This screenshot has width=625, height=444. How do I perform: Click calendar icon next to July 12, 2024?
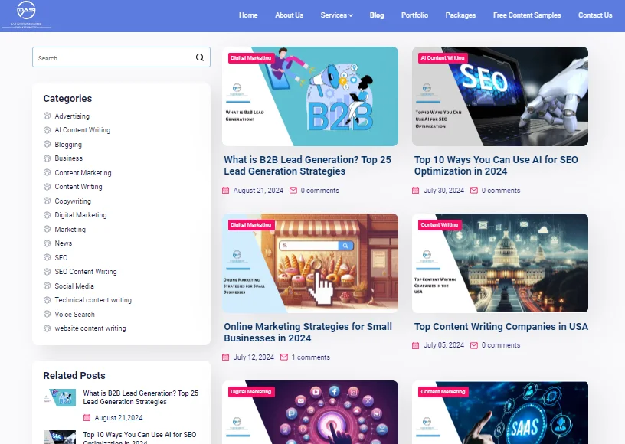[x=226, y=357]
